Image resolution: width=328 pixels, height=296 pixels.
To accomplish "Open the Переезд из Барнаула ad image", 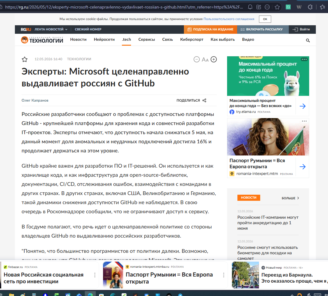I will pos(245,275).
